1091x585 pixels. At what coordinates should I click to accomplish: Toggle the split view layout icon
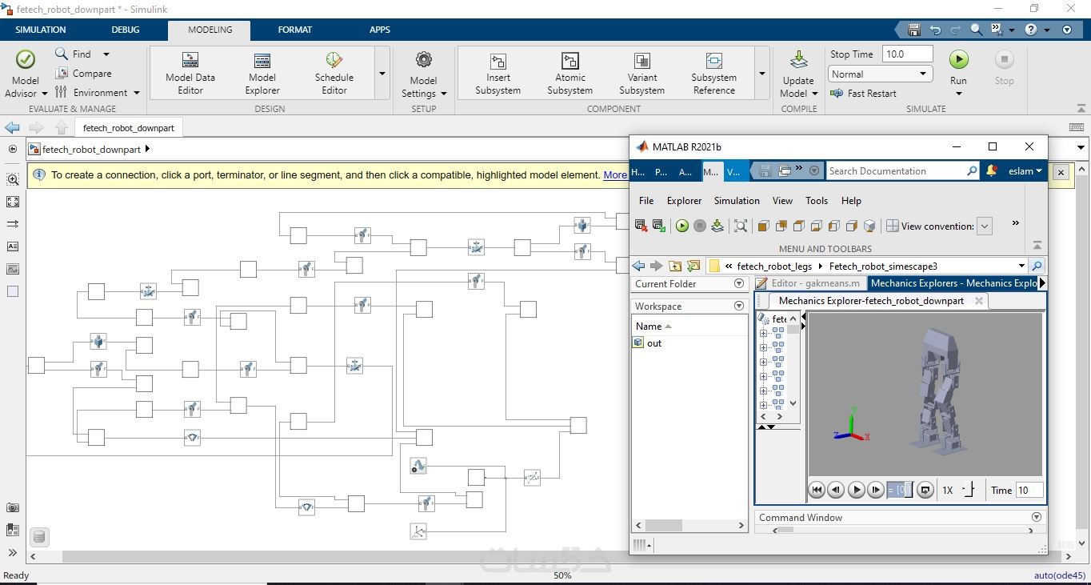pos(893,226)
